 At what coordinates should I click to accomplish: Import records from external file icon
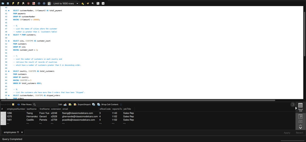click(x=98, y=104)
